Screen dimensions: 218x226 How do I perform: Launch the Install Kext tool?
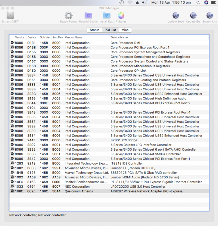point(107,16)
